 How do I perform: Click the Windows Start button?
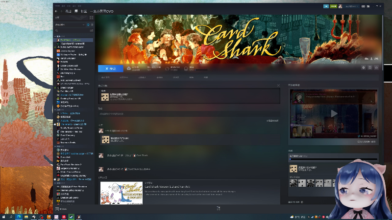(3, 217)
